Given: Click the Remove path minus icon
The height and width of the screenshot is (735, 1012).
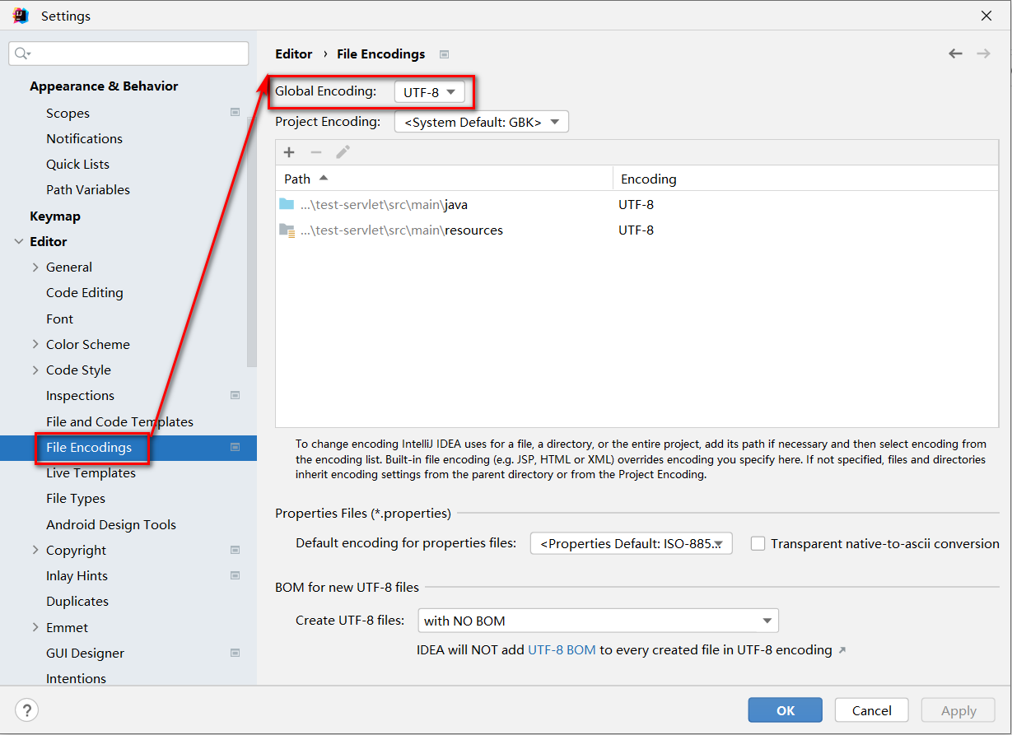Looking at the screenshot, I should click(x=316, y=152).
